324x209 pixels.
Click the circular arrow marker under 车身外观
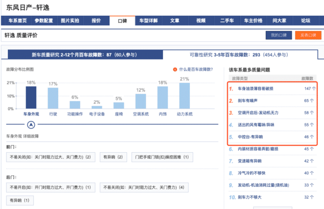(31, 125)
